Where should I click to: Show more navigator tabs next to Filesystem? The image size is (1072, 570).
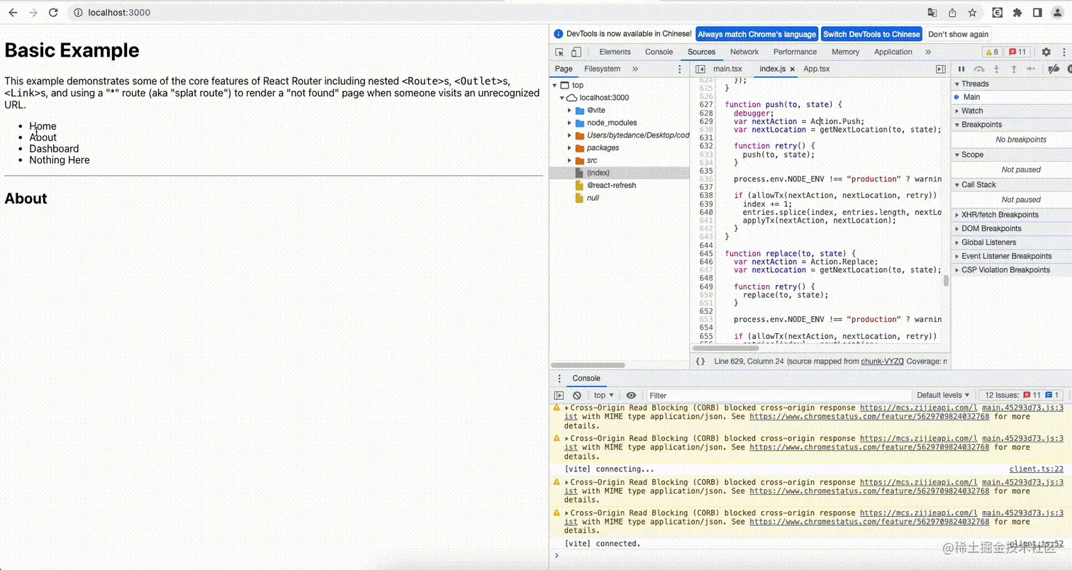point(635,69)
